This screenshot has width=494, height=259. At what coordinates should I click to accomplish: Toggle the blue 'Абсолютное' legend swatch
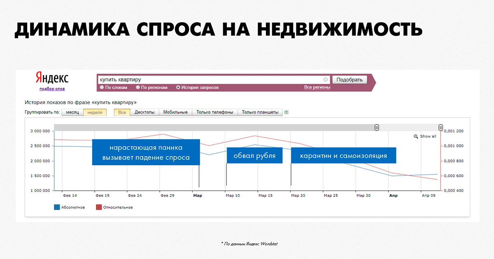[57, 208]
